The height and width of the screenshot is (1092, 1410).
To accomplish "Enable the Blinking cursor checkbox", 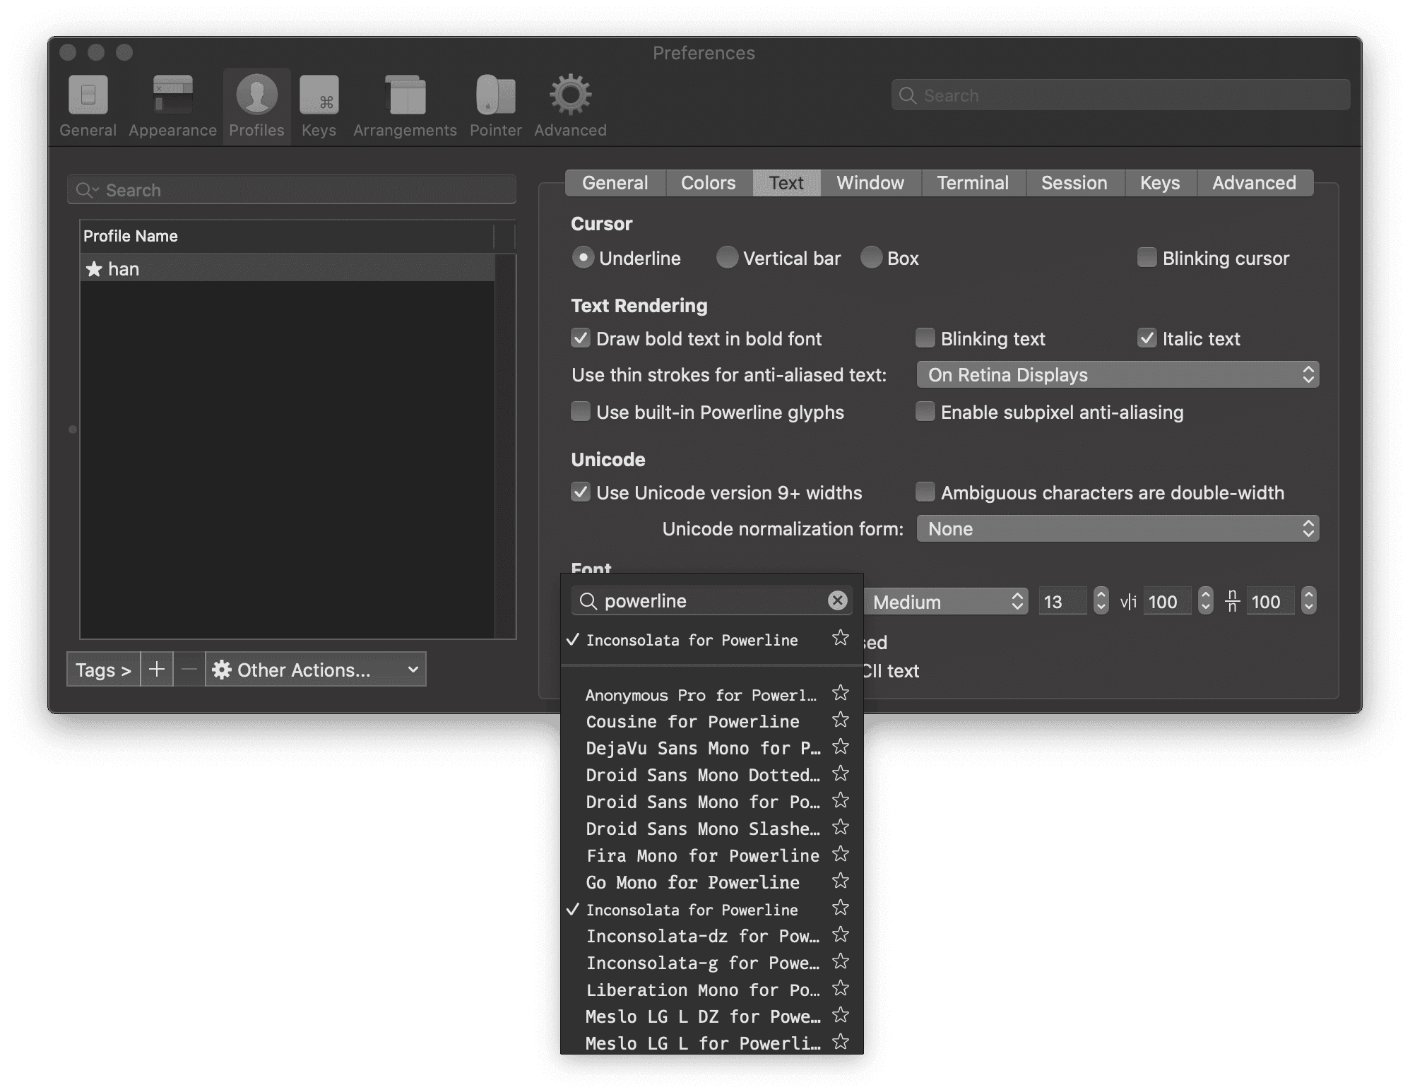I will point(1147,257).
